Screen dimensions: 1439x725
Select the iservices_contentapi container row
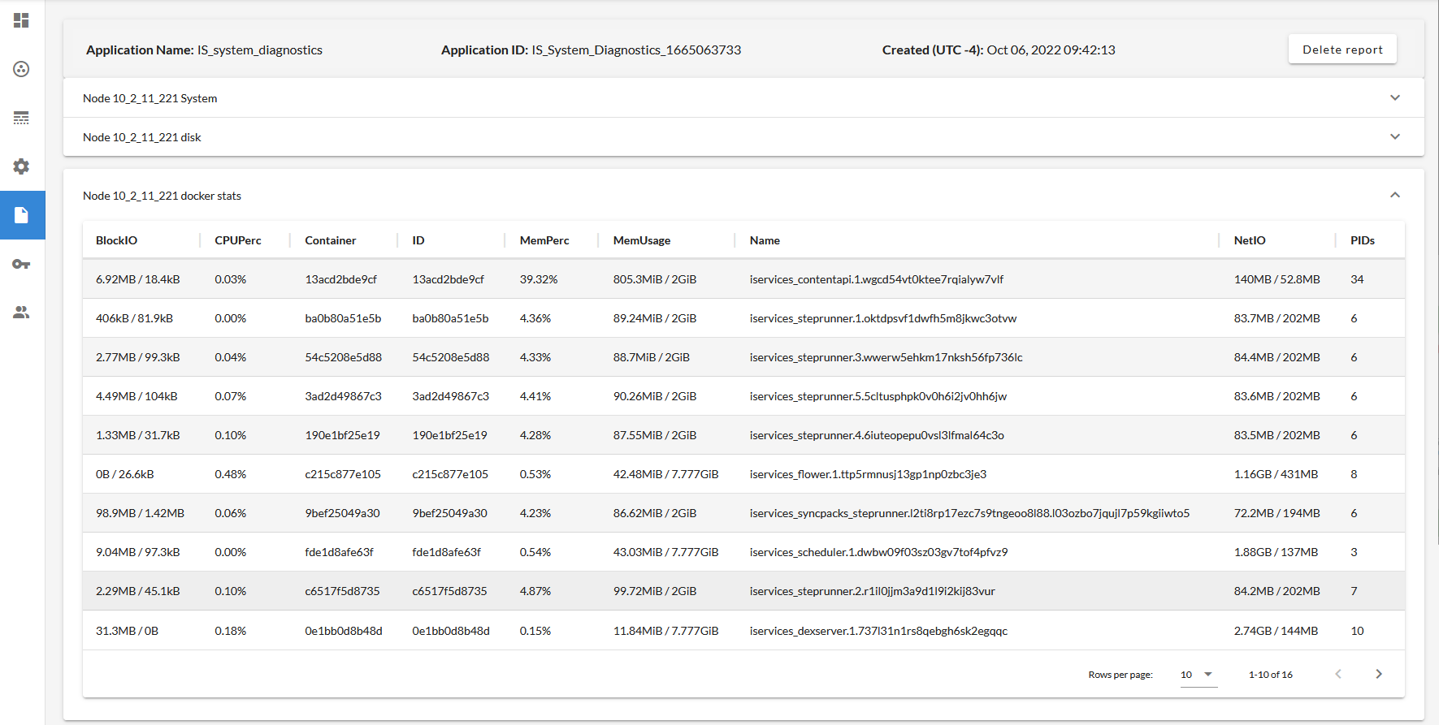click(876, 279)
